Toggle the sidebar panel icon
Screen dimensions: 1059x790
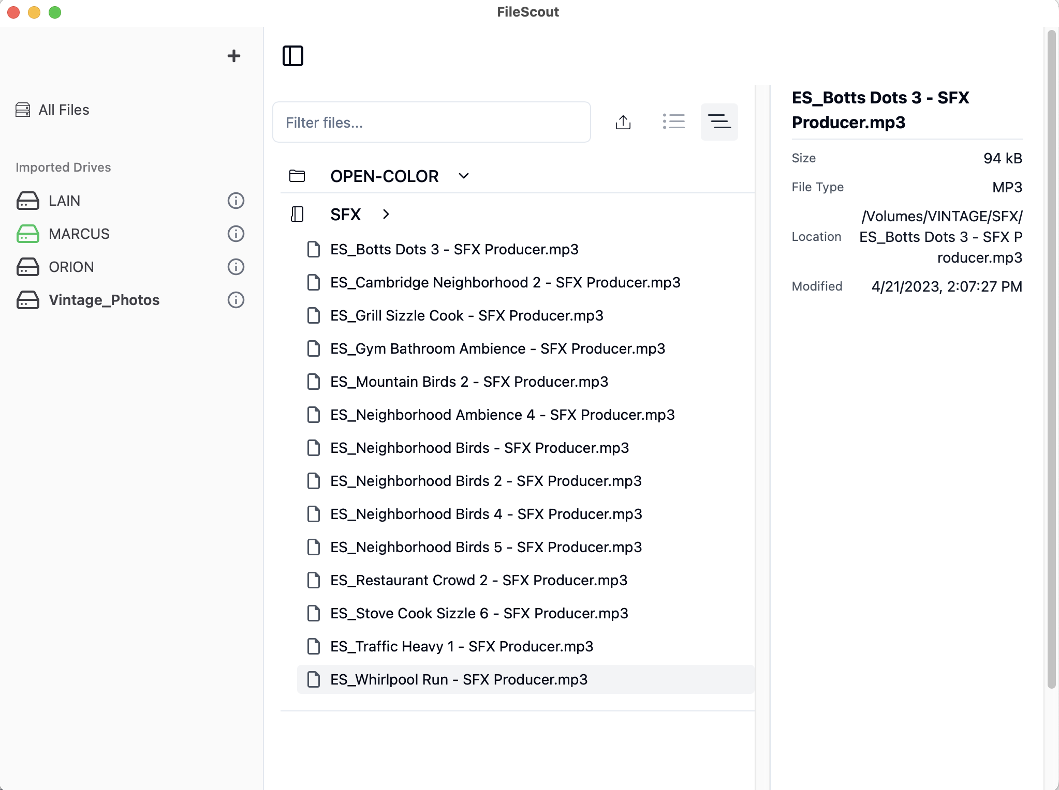pyautogui.click(x=293, y=56)
